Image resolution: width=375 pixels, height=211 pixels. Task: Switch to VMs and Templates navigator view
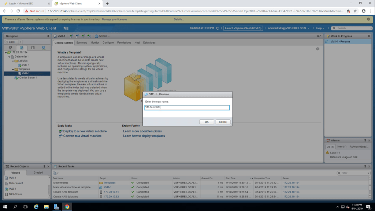(21, 48)
